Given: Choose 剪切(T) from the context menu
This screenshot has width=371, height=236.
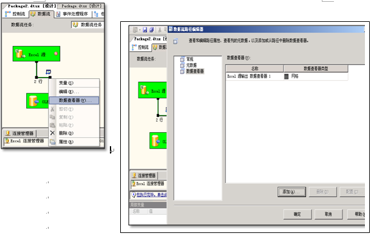Looking at the screenshot, I should click(74, 109).
